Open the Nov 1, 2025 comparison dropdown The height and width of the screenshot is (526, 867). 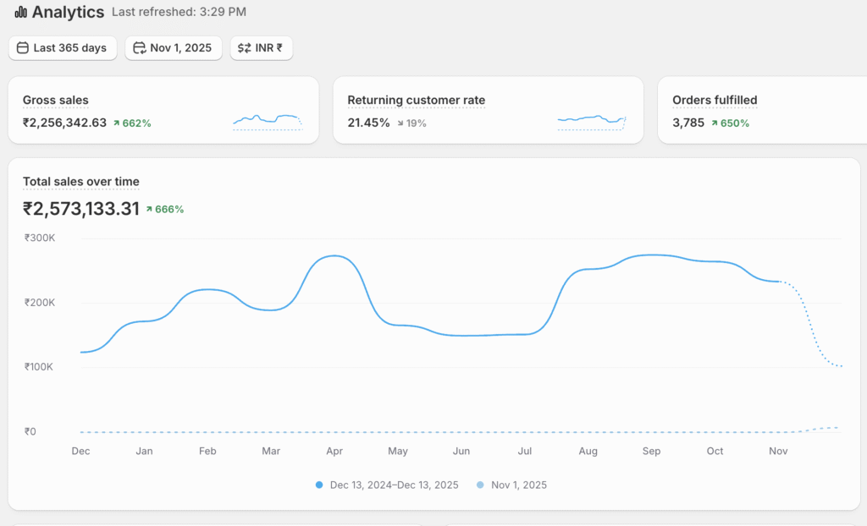coord(174,48)
